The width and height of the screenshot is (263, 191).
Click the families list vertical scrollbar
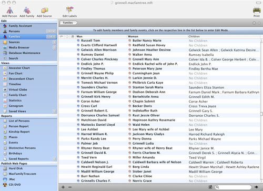pos(261,111)
